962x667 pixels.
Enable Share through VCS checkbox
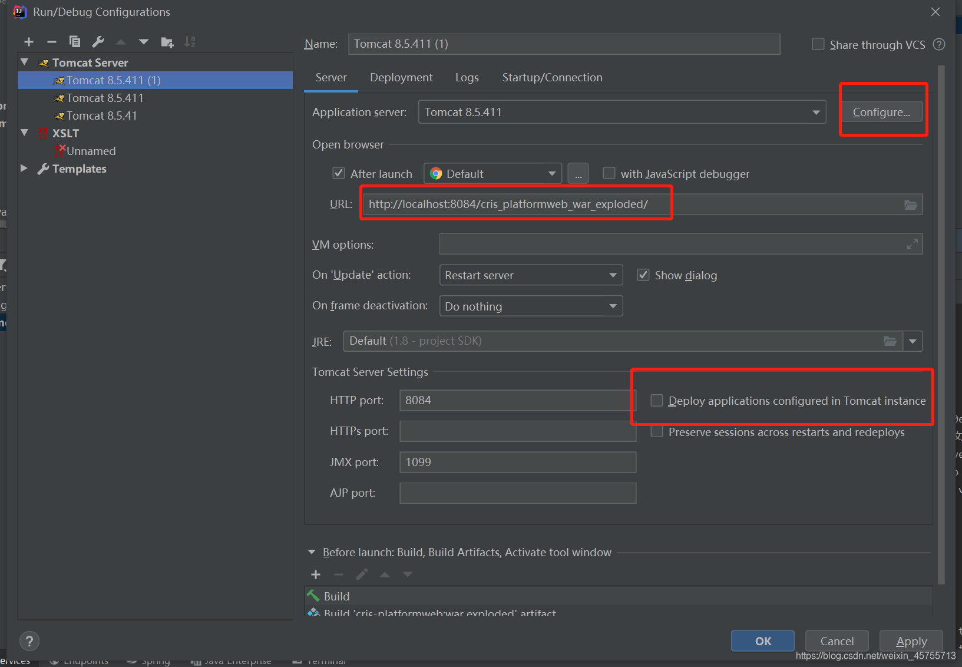tap(818, 44)
